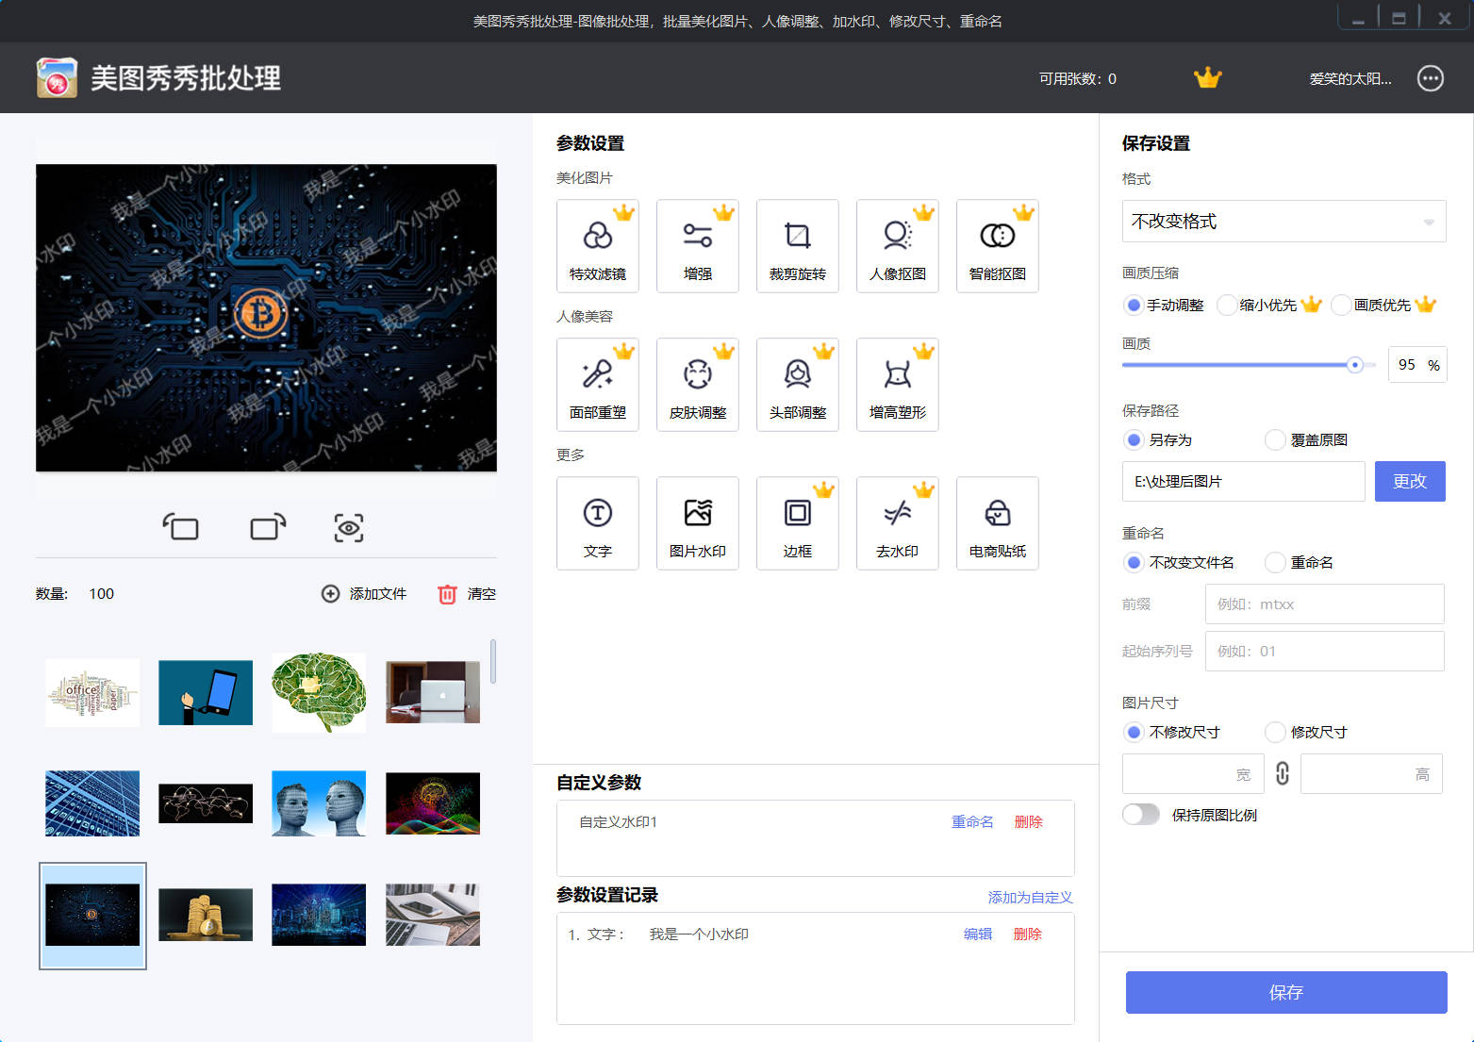This screenshot has height=1042, width=1474.
Task: Click the 前缀 prefix input field
Action: coord(1324,604)
